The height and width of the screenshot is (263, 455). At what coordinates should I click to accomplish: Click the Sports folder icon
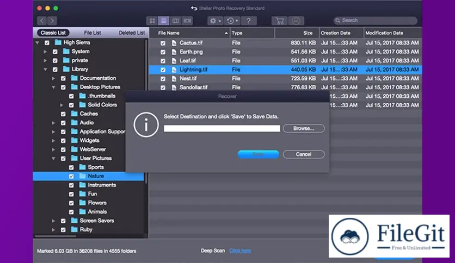click(x=83, y=167)
